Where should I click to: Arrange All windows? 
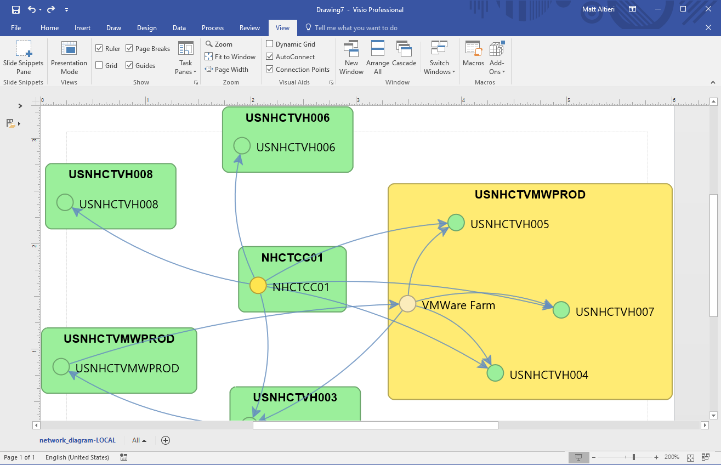(x=378, y=58)
